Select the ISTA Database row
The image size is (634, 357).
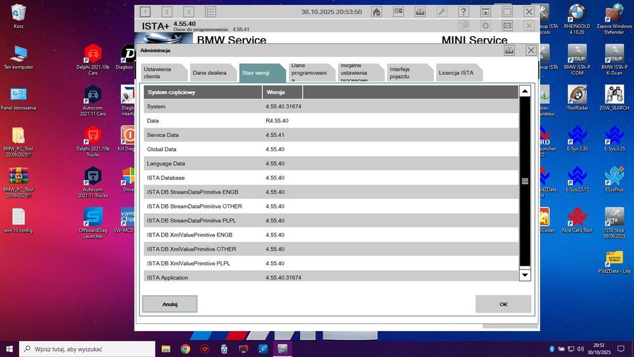click(331, 178)
